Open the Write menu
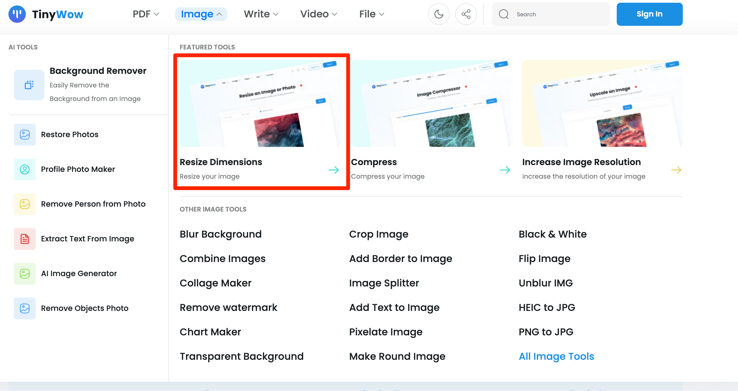The image size is (738, 391). pos(261,14)
